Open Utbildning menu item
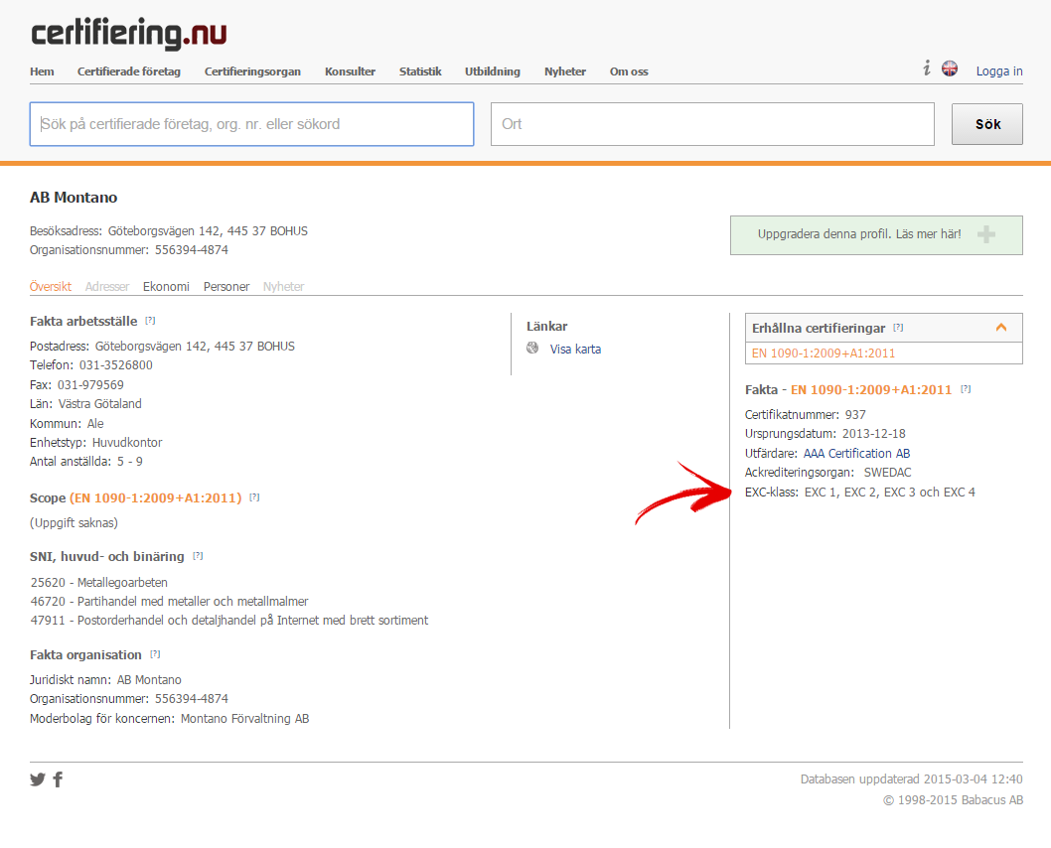Screen dimensions: 1051x848 pyautogui.click(x=493, y=71)
